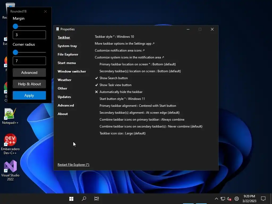Change Taskbar style Windows 10 setting

[x=114, y=37]
